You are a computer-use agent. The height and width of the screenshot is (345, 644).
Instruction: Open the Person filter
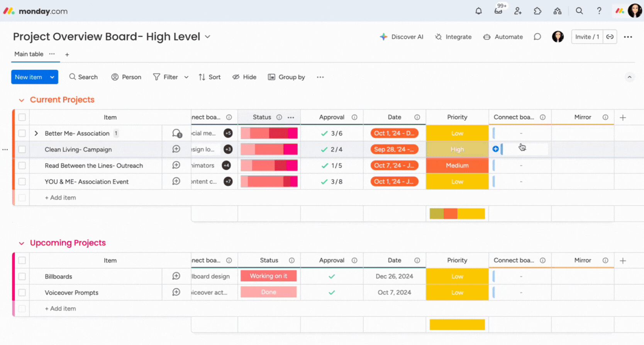126,77
